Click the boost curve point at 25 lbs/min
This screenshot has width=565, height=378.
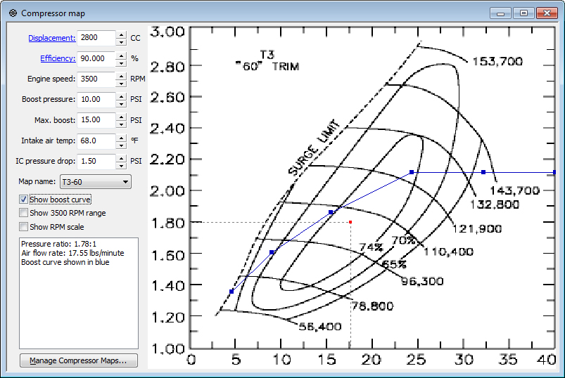click(412, 172)
